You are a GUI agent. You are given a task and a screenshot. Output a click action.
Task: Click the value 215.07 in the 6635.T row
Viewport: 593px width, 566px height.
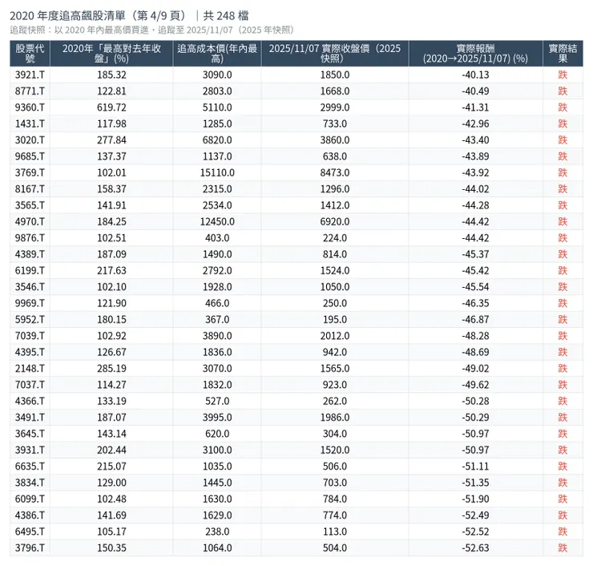click(111, 466)
